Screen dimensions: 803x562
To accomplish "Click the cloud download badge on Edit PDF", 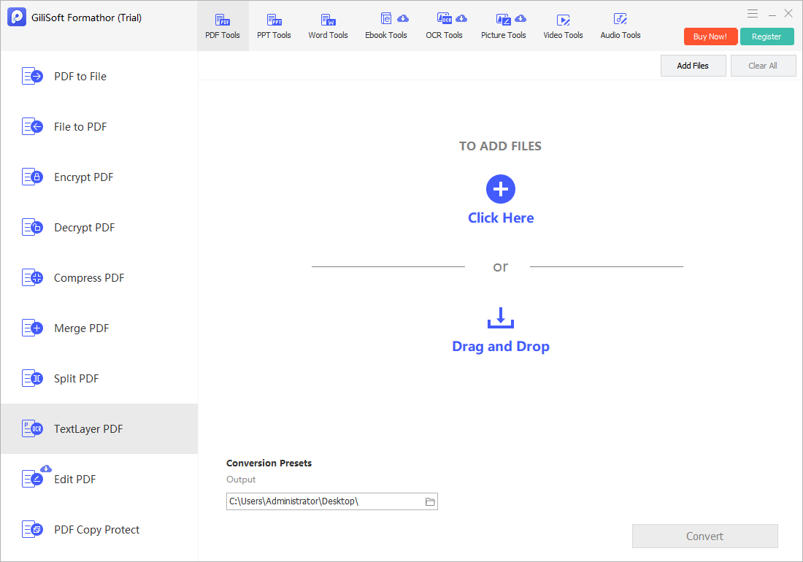I will click(x=46, y=469).
